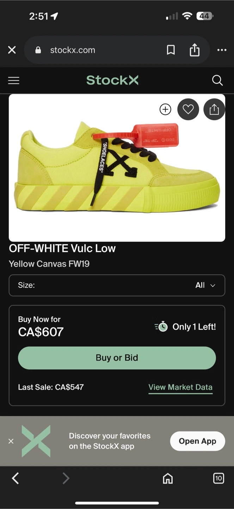Click the chevron next to All
The image size is (234, 509).
213,286
